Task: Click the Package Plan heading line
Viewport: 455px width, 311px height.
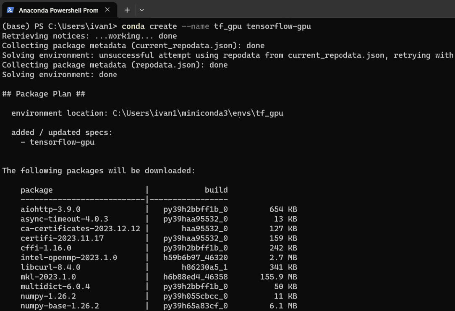Action: pyautogui.click(x=44, y=94)
